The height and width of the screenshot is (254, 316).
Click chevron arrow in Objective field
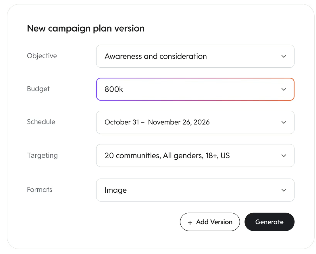pos(284,56)
